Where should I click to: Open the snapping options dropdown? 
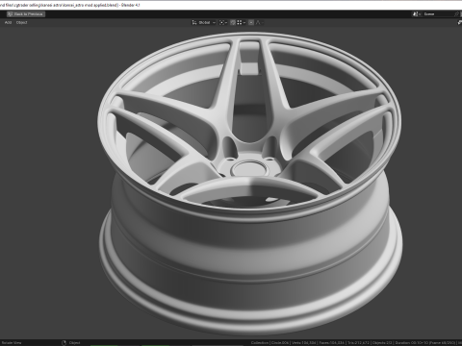point(242,22)
